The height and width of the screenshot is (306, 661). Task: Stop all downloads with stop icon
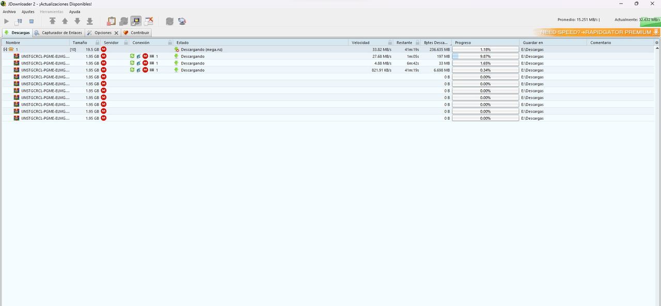coord(32,21)
